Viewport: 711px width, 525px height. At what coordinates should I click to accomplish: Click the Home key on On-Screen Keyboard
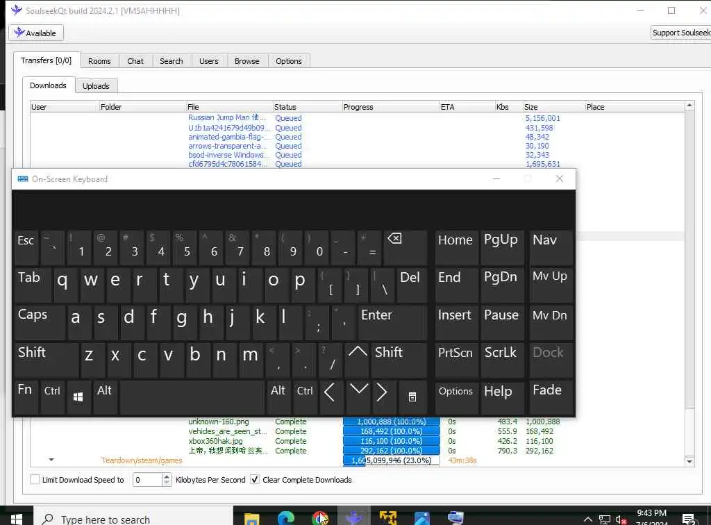456,247
